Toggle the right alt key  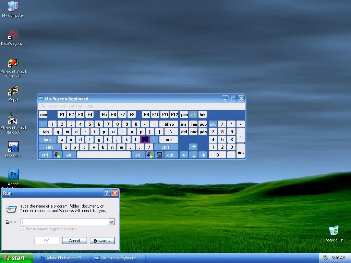138,155
